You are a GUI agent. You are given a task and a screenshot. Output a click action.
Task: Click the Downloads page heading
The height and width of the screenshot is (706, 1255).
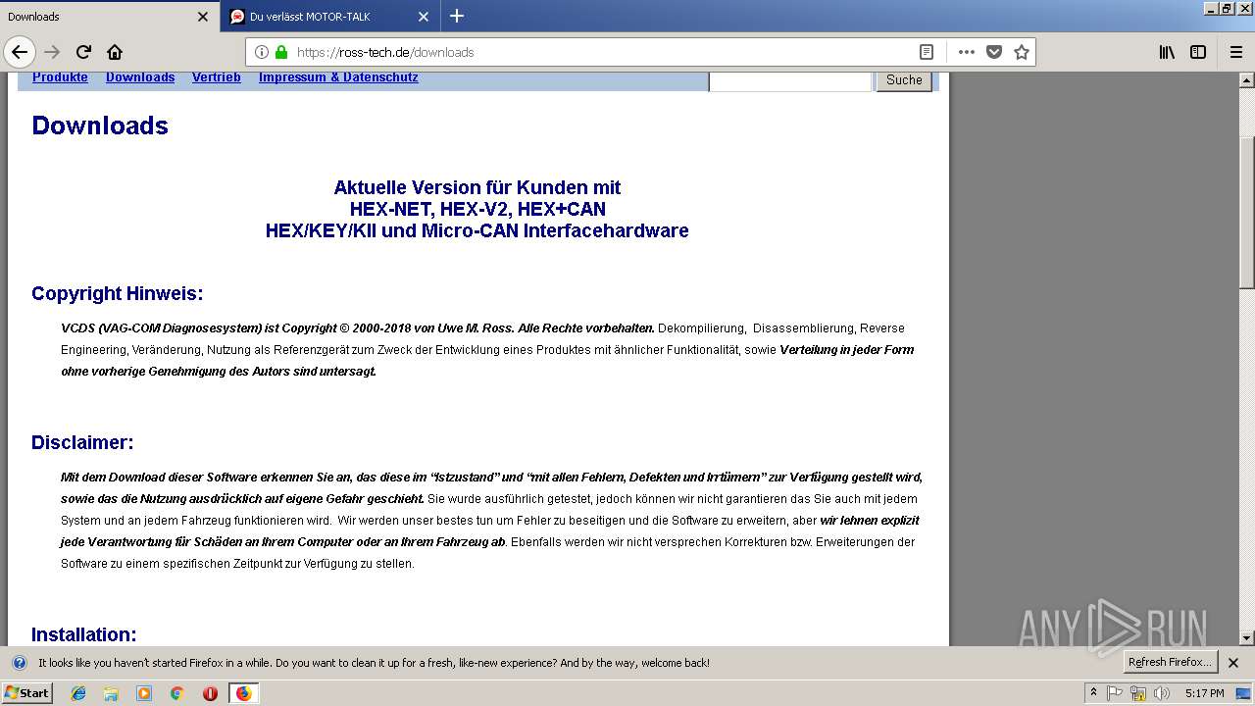pyautogui.click(x=100, y=126)
